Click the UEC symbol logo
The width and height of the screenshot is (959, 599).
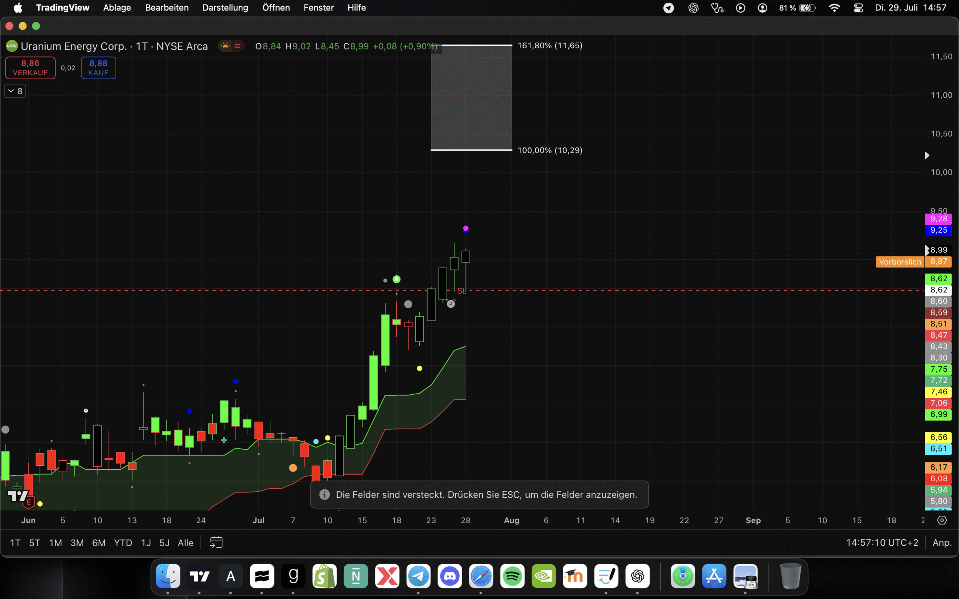point(12,46)
